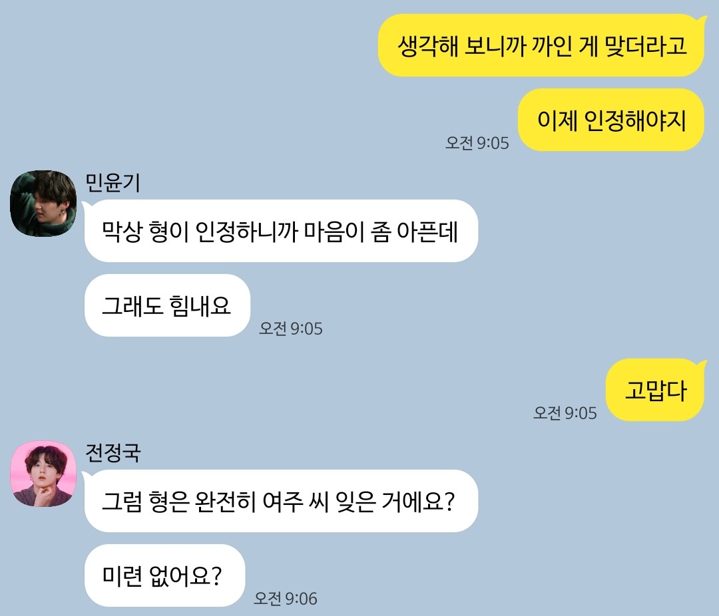Click the word '인정해야지' in the yellow bubble
The width and height of the screenshot is (719, 616).
pyautogui.click(x=635, y=120)
